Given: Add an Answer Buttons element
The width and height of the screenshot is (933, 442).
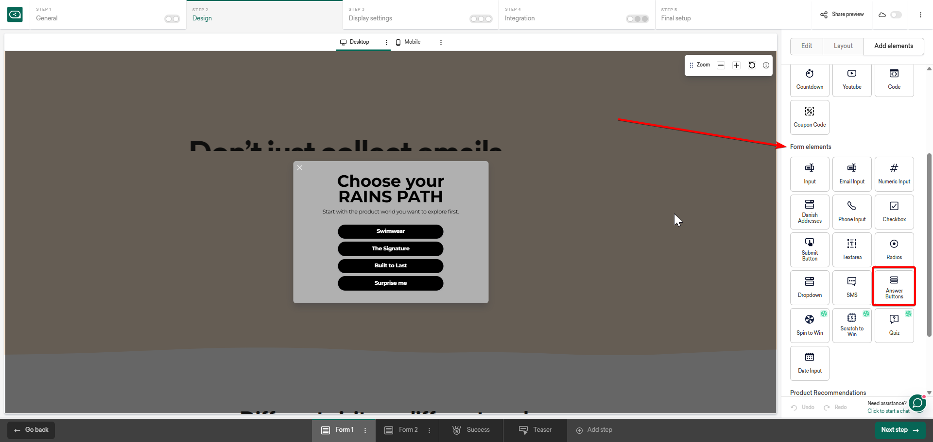Looking at the screenshot, I should click(894, 288).
